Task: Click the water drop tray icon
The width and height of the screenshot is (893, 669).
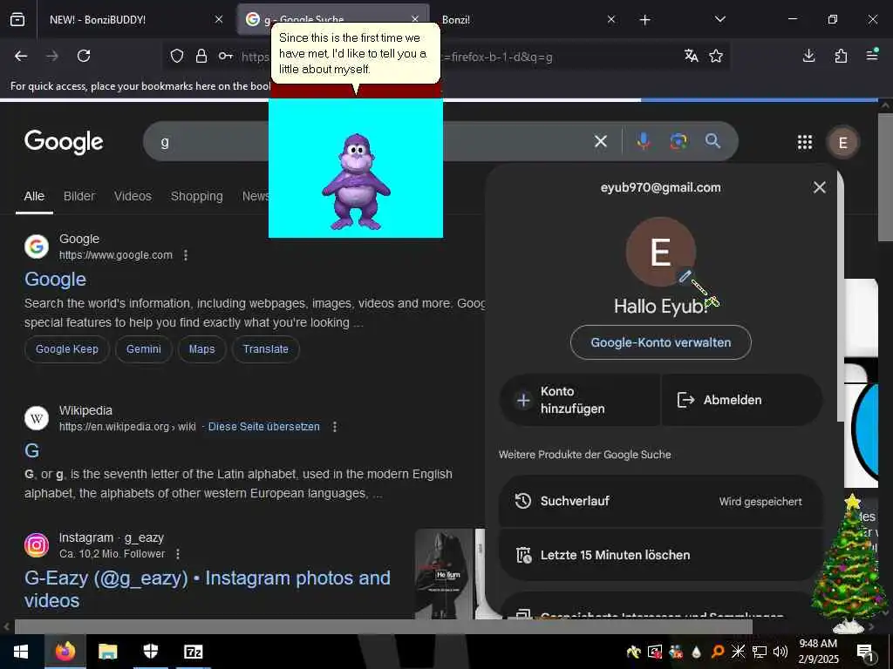Action: 696,652
